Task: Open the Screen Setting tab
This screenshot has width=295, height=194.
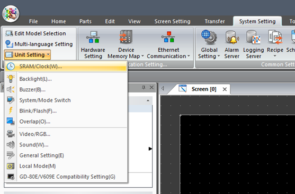Action: tap(172, 22)
